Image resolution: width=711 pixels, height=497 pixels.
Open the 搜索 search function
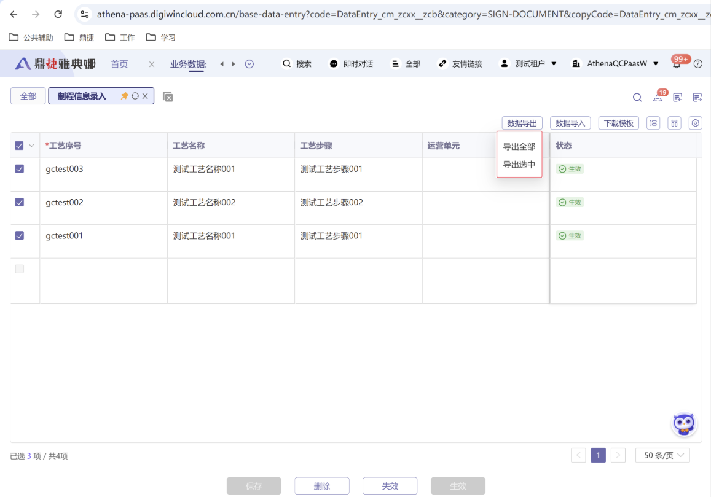click(297, 63)
